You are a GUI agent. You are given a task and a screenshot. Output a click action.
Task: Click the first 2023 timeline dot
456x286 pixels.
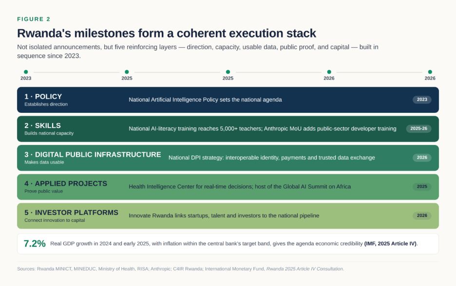[26, 71]
